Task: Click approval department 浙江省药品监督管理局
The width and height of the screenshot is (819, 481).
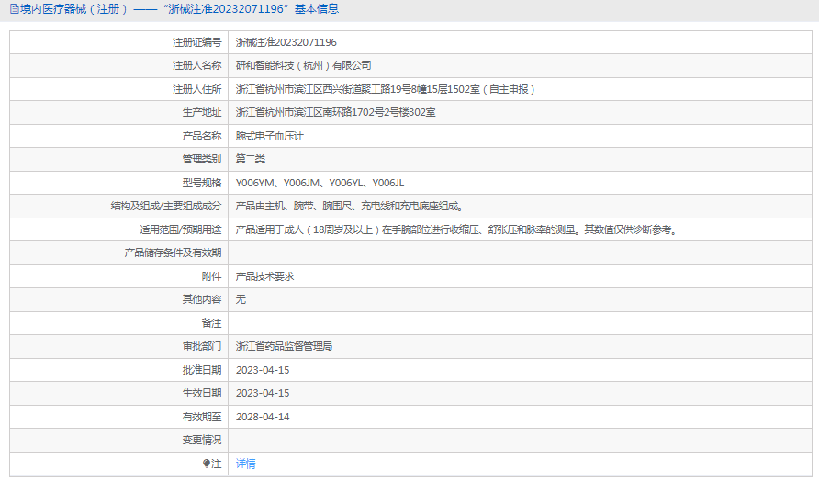Action: click(284, 346)
